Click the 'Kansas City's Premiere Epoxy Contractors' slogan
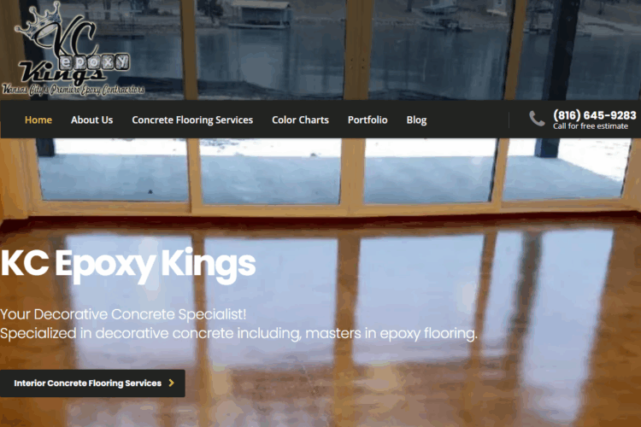Viewport: 641px width, 427px height. [74, 90]
